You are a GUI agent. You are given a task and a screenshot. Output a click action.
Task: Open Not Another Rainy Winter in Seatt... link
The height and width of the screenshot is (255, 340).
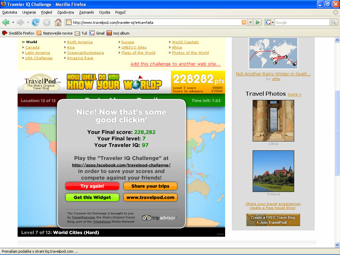(x=273, y=74)
